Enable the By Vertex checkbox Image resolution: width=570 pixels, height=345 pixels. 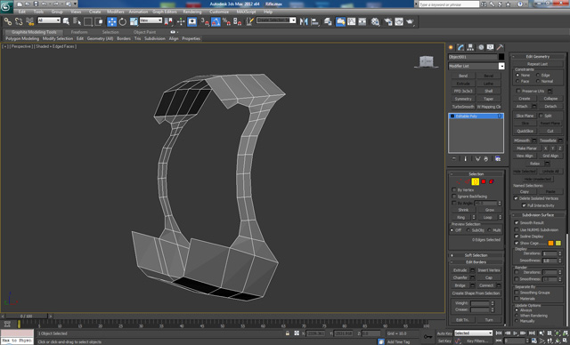click(454, 190)
